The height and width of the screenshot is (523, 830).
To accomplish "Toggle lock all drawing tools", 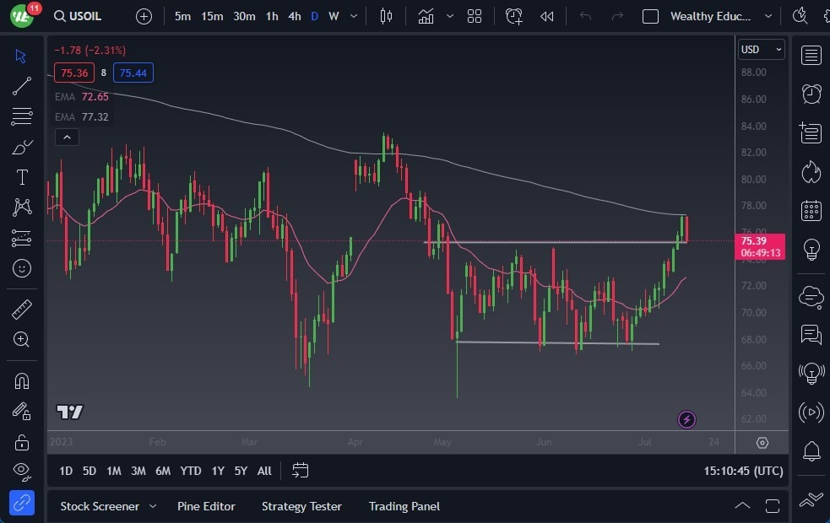I will pyautogui.click(x=22, y=441).
